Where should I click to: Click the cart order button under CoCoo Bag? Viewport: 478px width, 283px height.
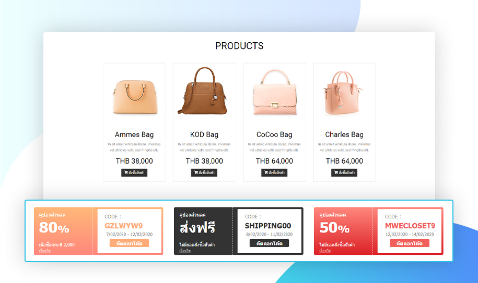(274, 173)
